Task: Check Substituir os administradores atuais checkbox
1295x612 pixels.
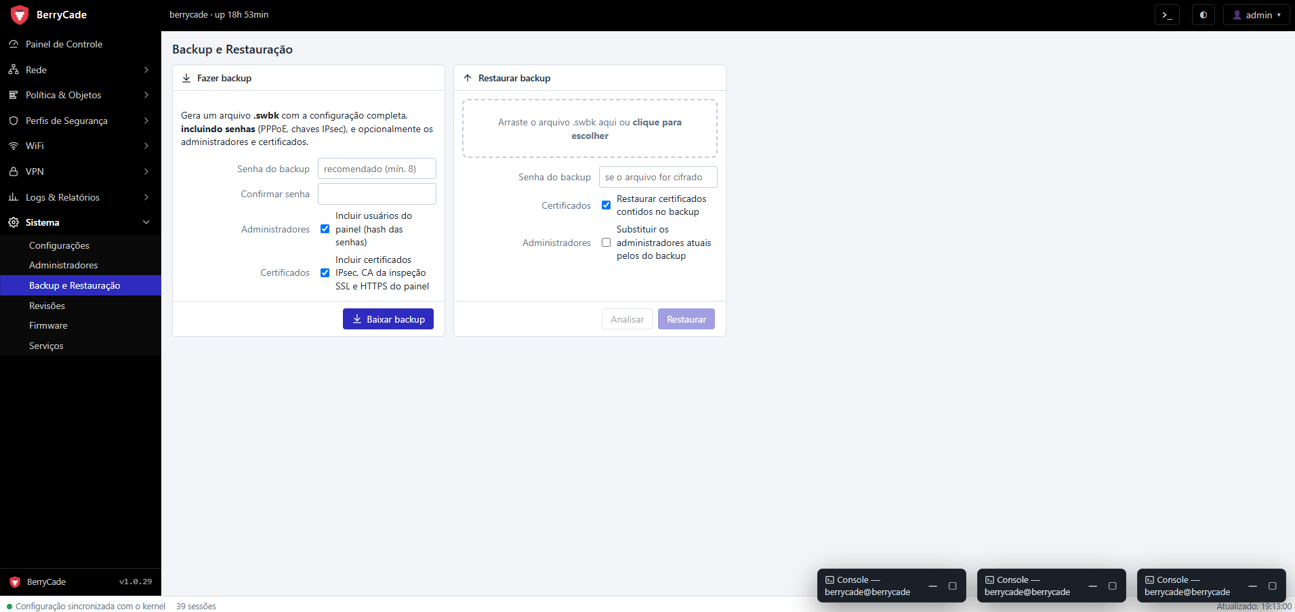Action: pyautogui.click(x=607, y=243)
